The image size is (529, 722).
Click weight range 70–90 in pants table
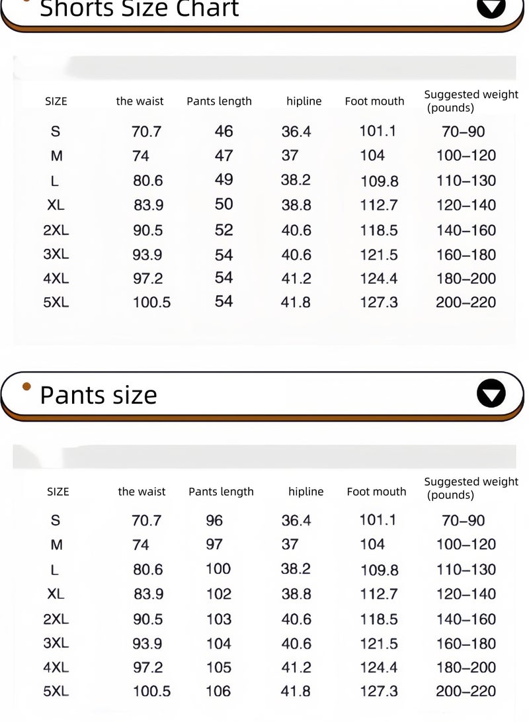(x=464, y=520)
